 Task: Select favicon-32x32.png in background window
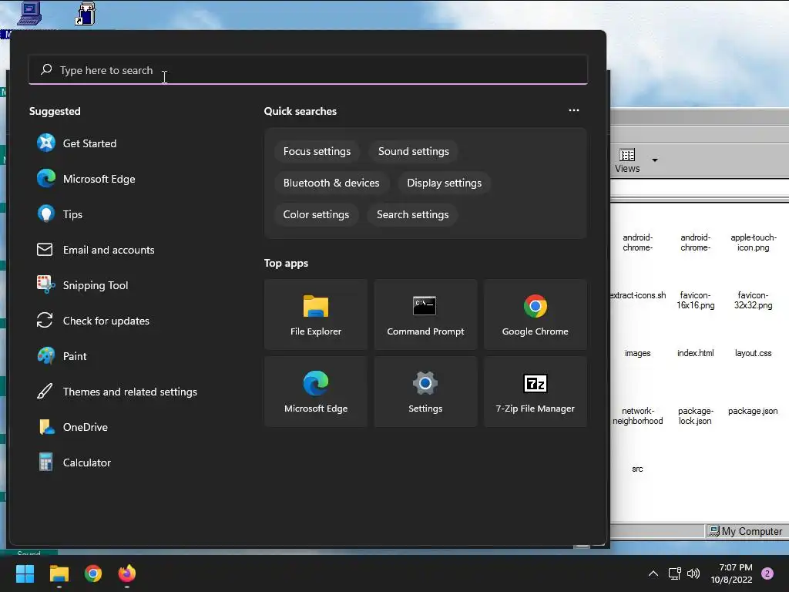point(754,300)
